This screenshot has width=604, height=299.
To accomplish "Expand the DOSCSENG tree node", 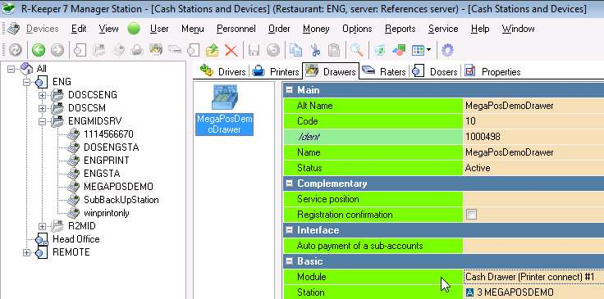I will [42, 95].
